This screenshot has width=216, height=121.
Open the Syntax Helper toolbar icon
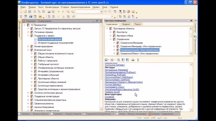[129, 12]
